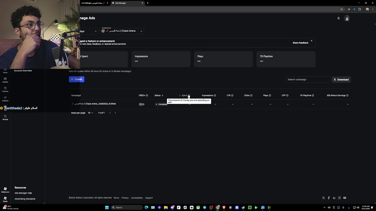Open All tools in the sidebar
This screenshot has height=211, width=376.
tap(5, 117)
